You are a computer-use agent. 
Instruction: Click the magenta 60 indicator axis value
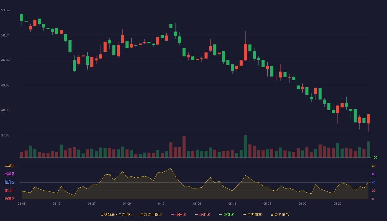(374, 174)
